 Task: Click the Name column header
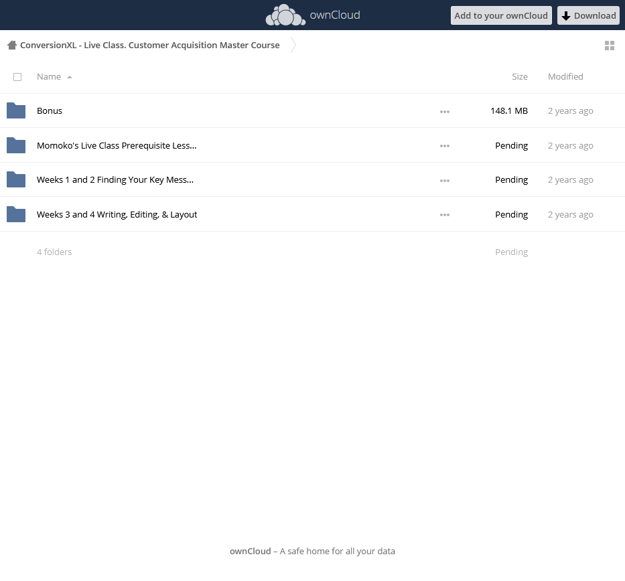(x=49, y=76)
